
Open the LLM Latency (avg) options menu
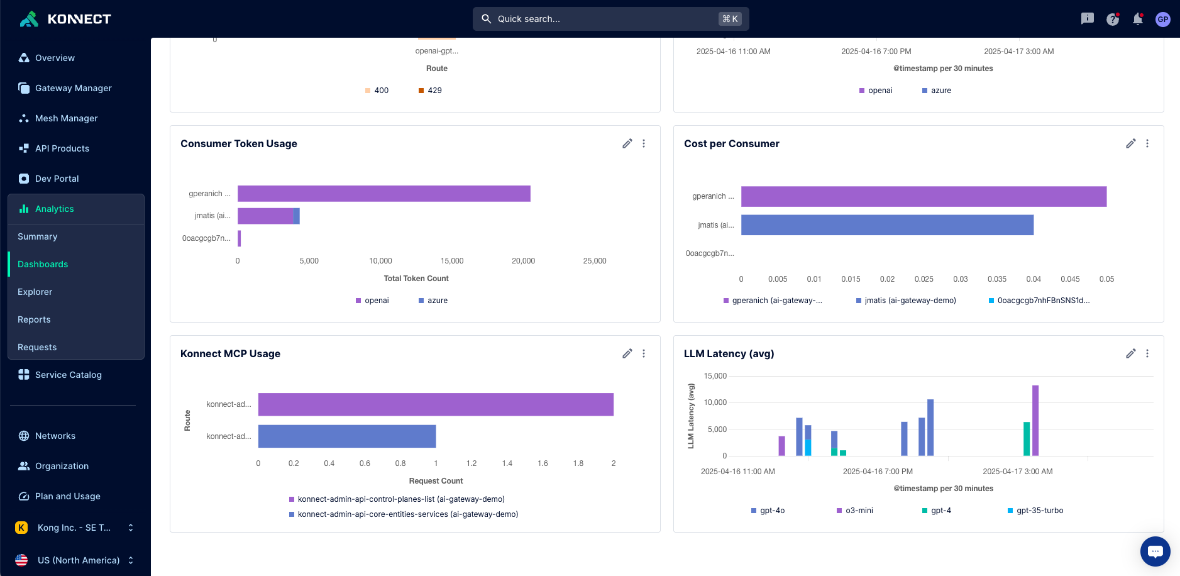[x=1147, y=354]
